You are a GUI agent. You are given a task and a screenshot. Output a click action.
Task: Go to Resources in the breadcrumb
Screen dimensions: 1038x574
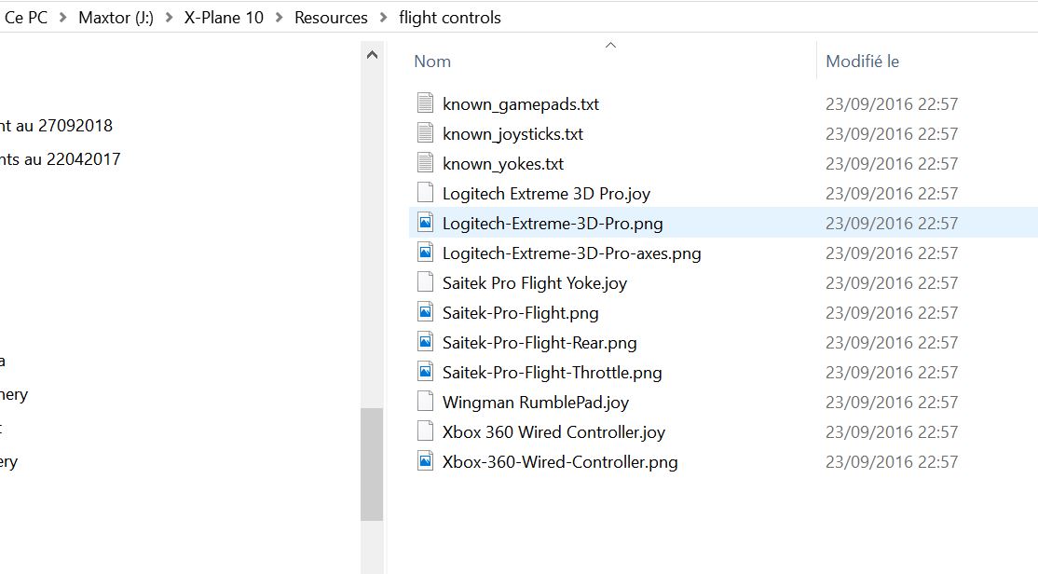coord(331,17)
